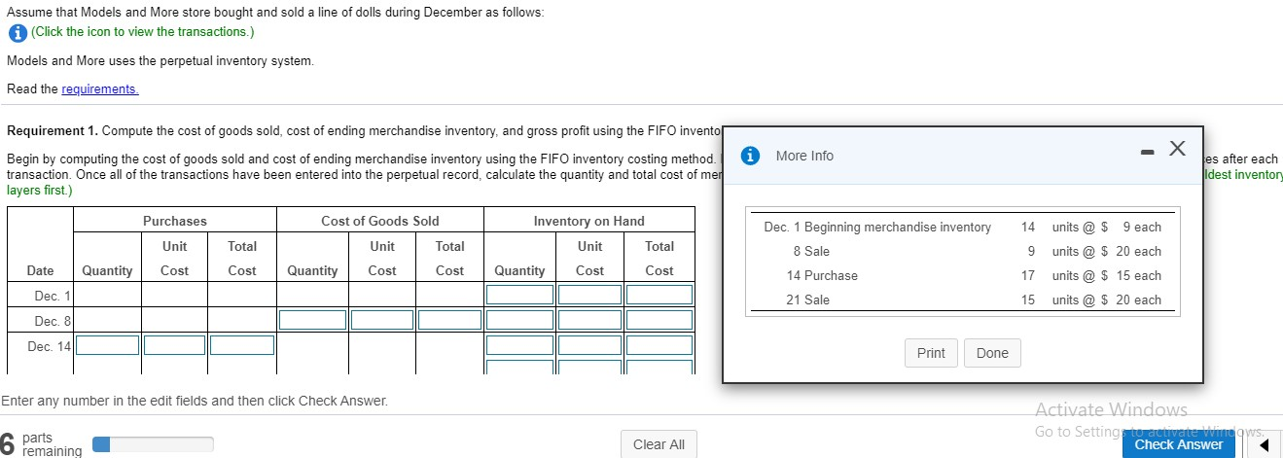The height and width of the screenshot is (458, 1283).
Task: Select Dec. 8 Inventory on Hand Unit Cost field
Action: [589, 320]
